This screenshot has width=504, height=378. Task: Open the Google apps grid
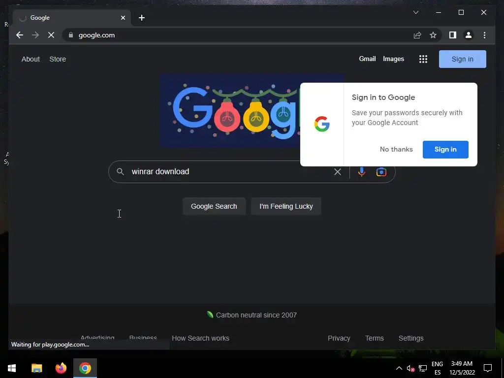point(423,59)
